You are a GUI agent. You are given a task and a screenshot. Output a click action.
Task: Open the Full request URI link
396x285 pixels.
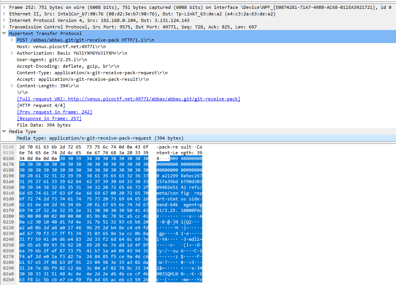coord(128,99)
